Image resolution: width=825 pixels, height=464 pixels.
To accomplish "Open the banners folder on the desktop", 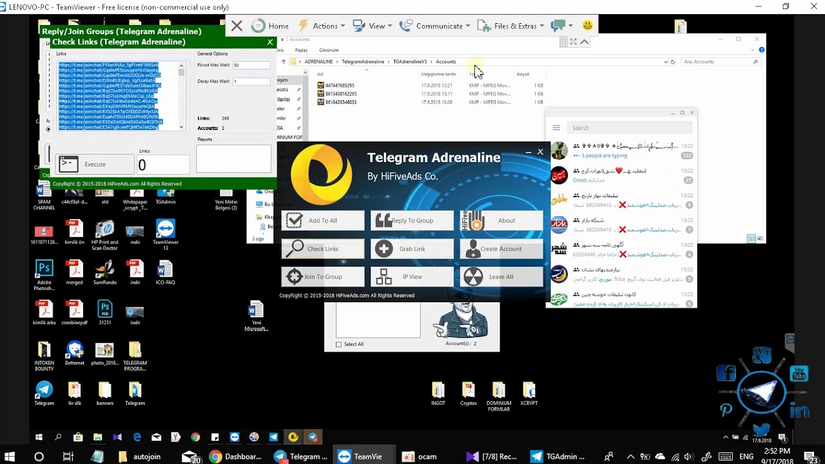I will 104,393.
